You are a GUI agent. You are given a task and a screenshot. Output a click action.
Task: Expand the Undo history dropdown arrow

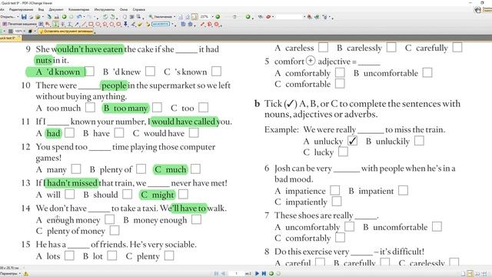point(84,17)
